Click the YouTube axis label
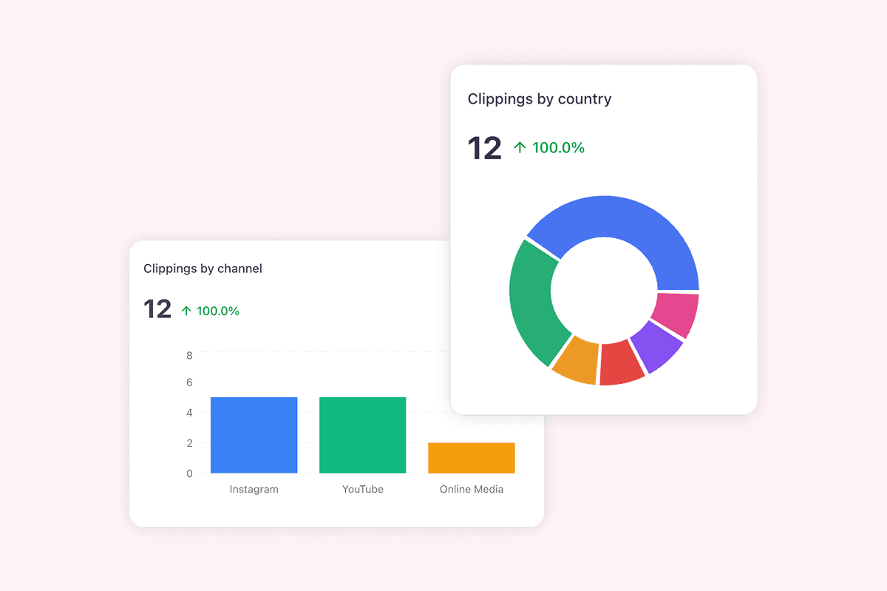 [x=362, y=489]
